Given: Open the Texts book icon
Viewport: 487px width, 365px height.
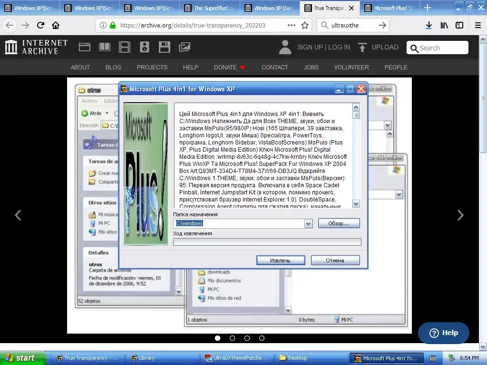Looking at the screenshot, I should click(x=104, y=47).
